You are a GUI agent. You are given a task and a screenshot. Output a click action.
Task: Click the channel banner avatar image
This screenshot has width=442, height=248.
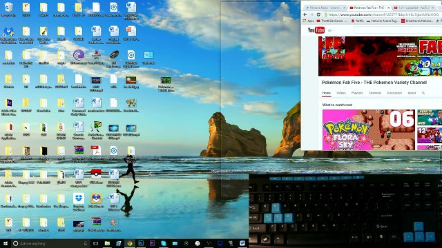[334, 48]
